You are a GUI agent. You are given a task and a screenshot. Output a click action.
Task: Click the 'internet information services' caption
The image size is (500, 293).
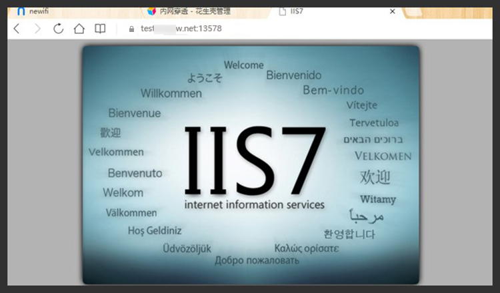[254, 204]
